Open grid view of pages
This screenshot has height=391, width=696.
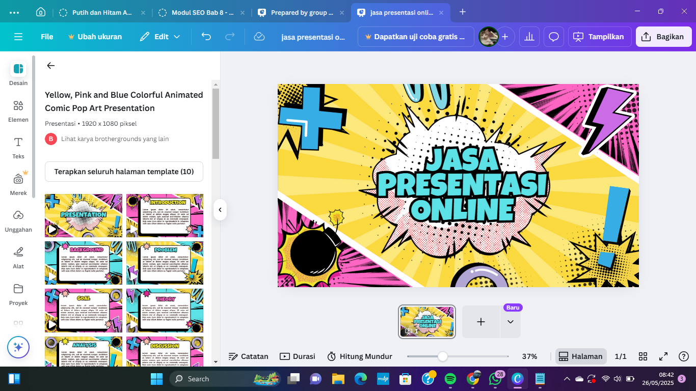[x=643, y=356]
